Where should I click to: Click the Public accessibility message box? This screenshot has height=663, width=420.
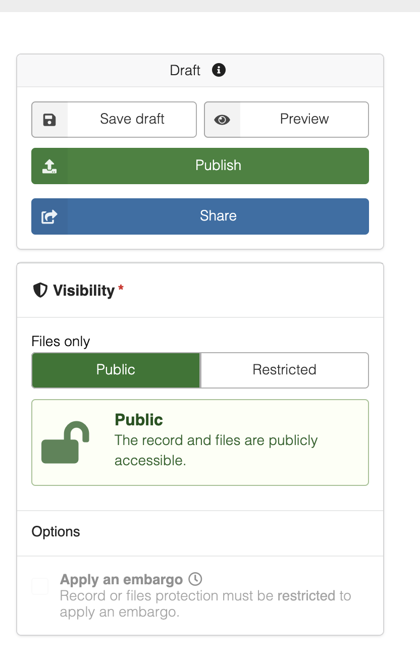(200, 443)
